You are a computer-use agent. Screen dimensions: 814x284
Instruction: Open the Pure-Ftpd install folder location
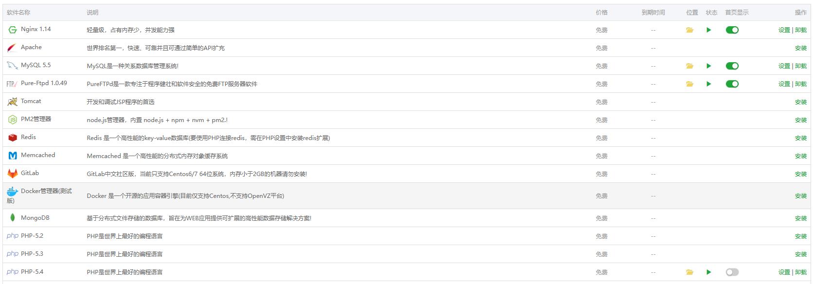click(x=690, y=84)
